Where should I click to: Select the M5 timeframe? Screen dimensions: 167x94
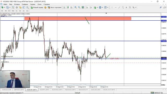[x=6, y=11]
